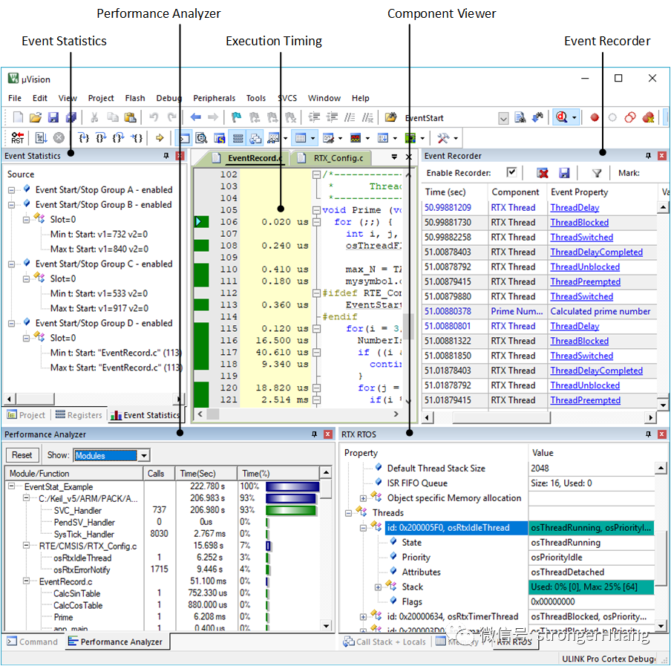Switch to the Command tab
This screenshot has height=666, width=671.
pos(33,641)
